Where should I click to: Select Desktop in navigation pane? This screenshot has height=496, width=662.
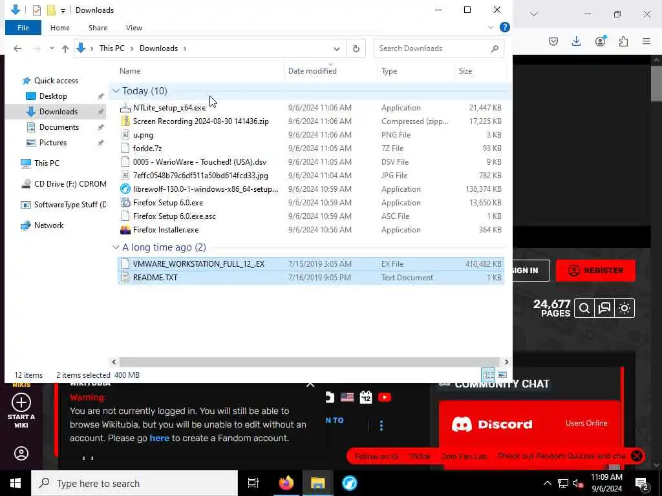53,96
